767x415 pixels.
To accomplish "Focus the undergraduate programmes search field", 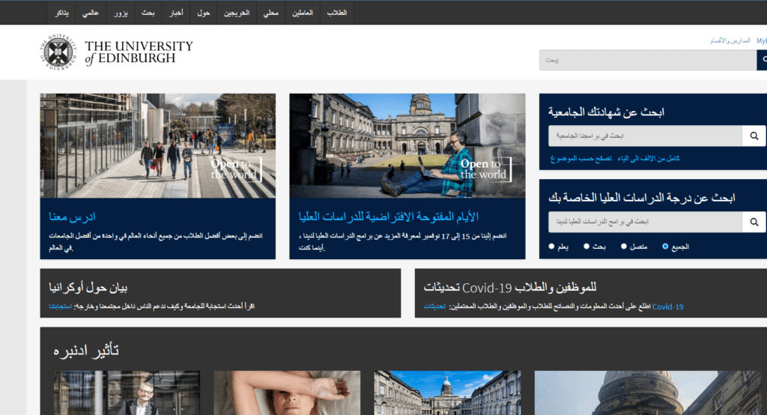I will point(645,136).
